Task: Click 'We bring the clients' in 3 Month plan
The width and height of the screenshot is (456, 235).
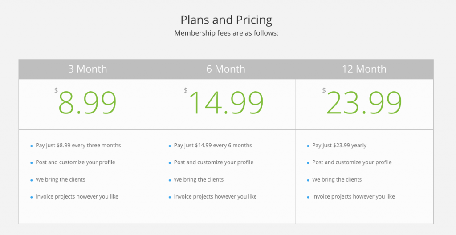Action: 61,179
